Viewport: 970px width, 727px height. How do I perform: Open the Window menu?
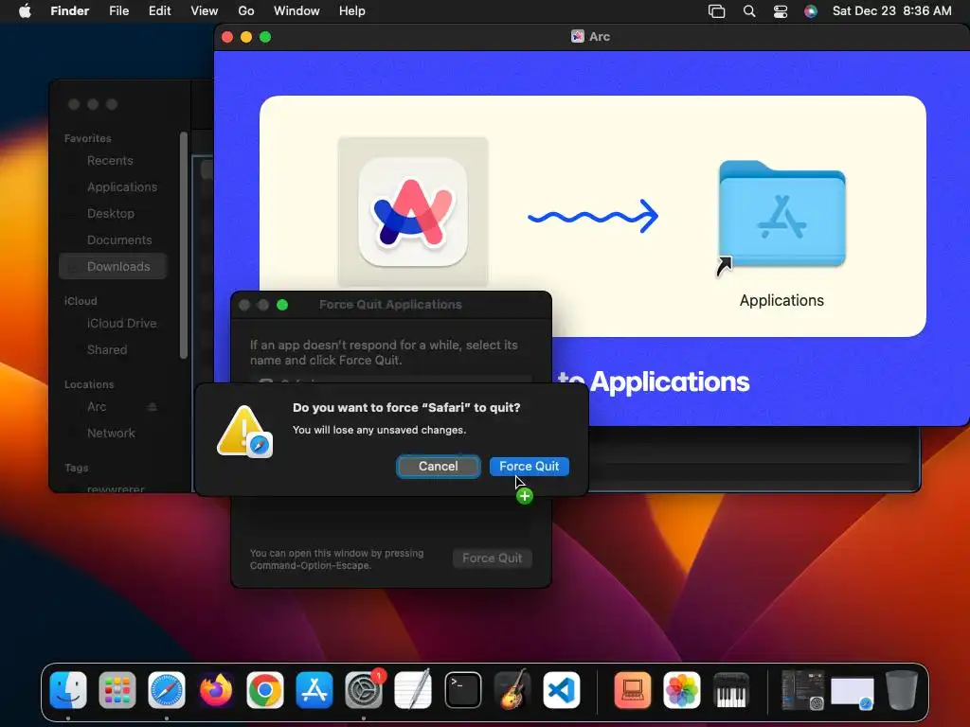coord(296,11)
